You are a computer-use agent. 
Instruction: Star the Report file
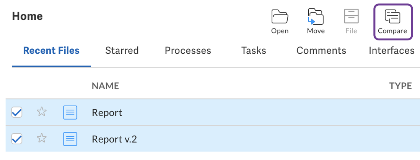[41, 112]
